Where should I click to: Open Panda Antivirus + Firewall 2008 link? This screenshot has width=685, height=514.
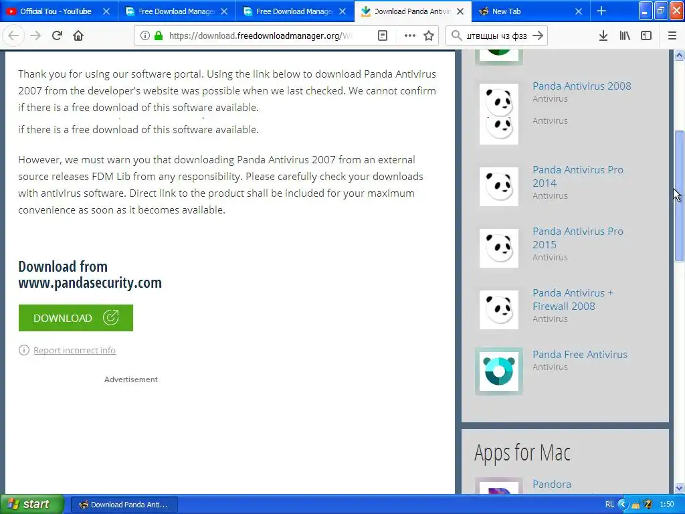[x=573, y=299]
